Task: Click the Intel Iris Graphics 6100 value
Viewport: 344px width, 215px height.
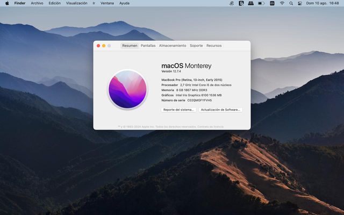Action: point(198,95)
